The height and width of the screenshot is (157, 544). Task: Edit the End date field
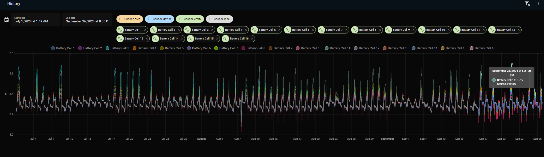coord(87,20)
